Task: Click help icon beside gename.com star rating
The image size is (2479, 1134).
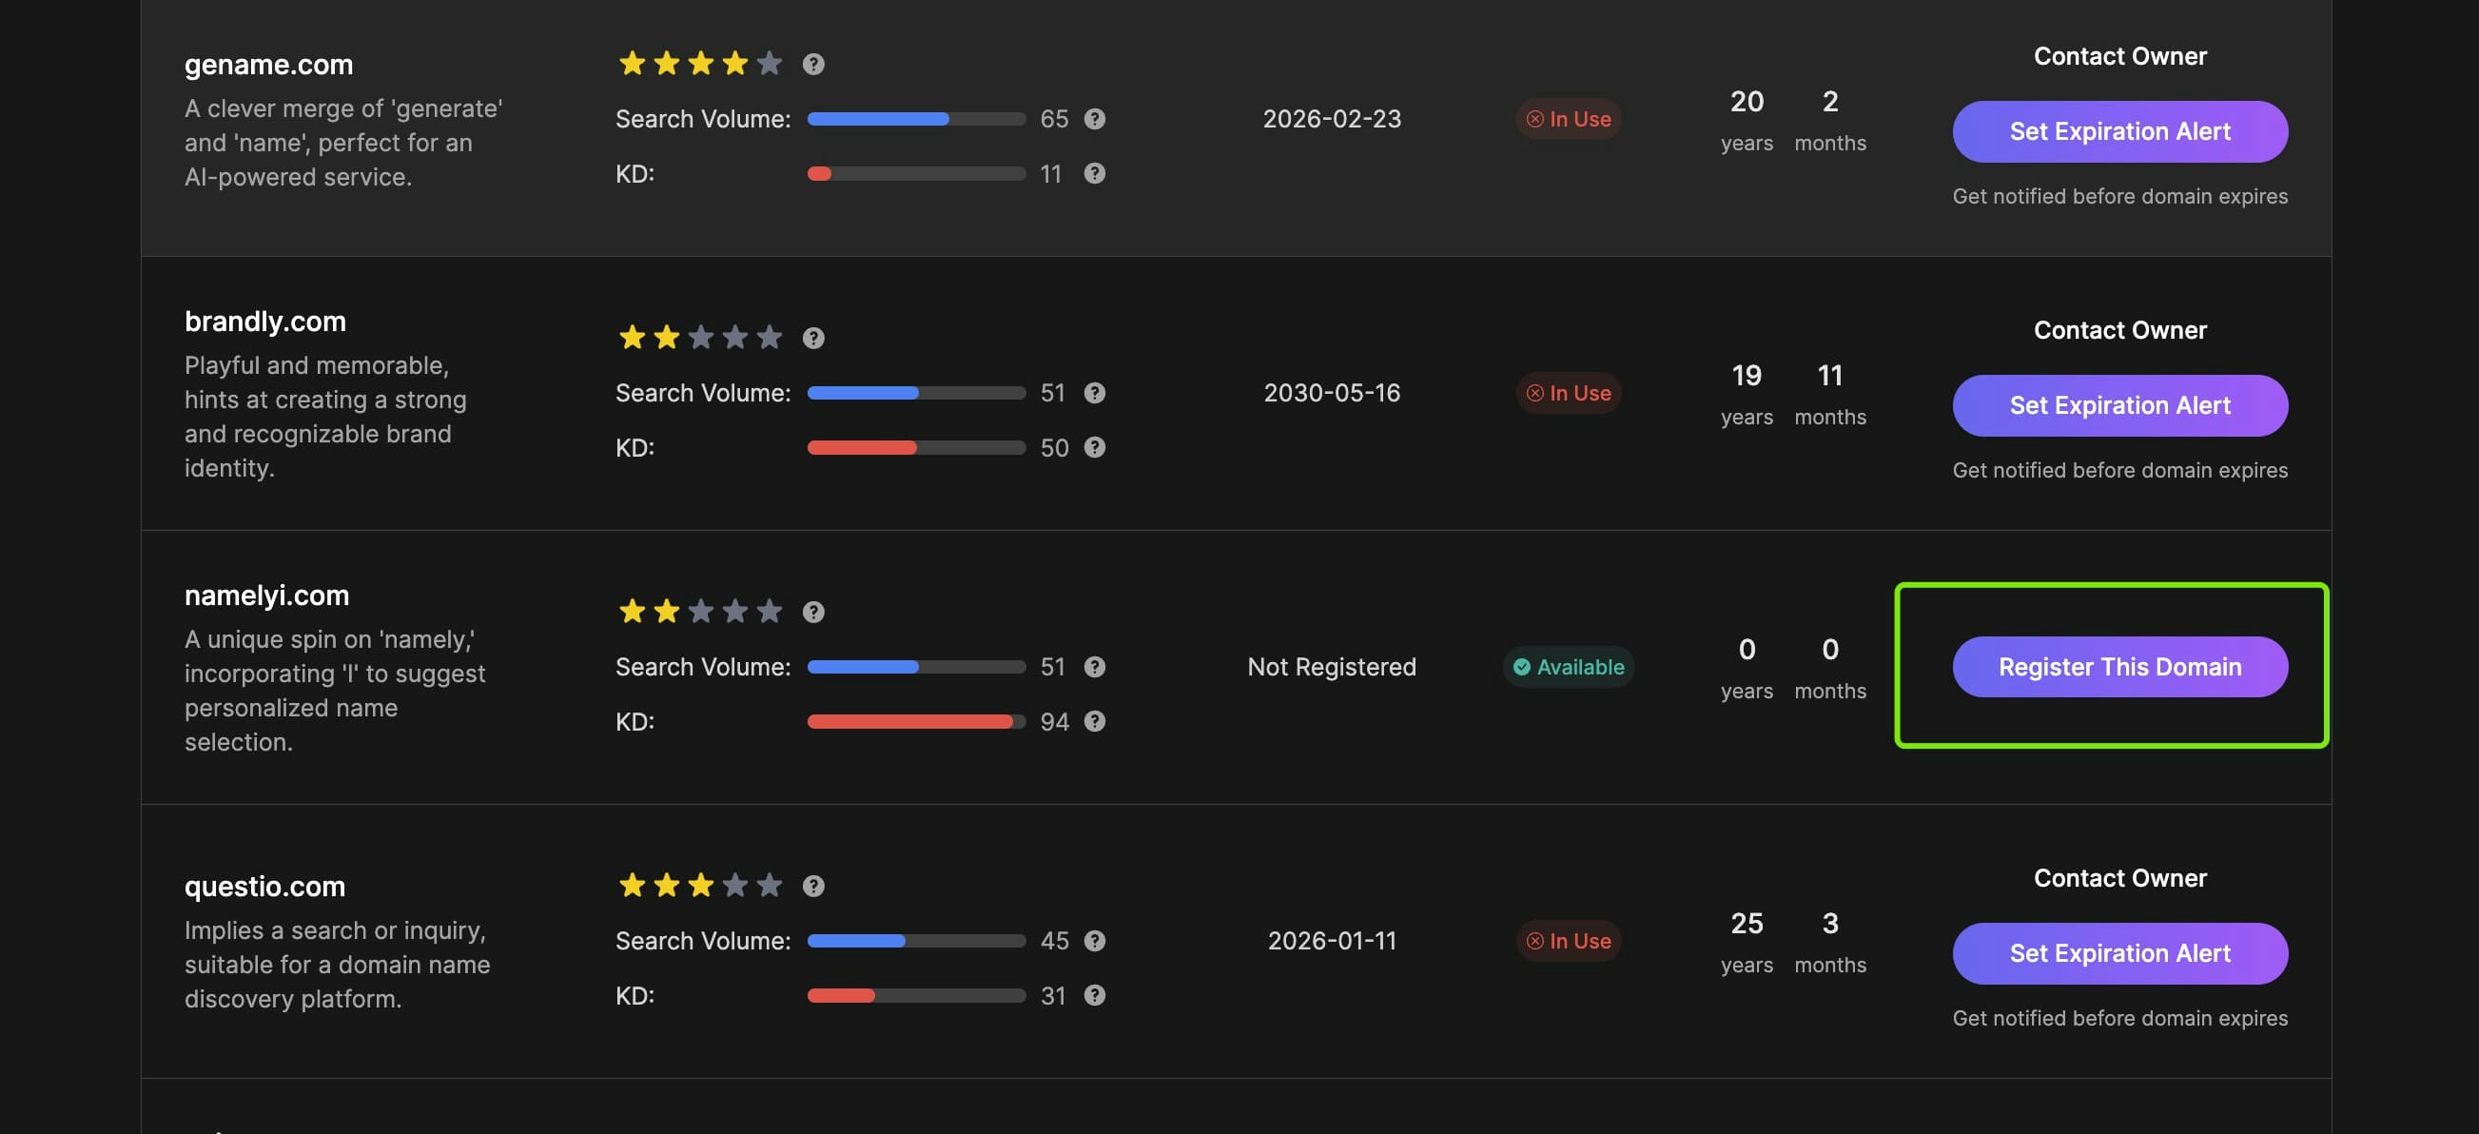Action: tap(813, 64)
